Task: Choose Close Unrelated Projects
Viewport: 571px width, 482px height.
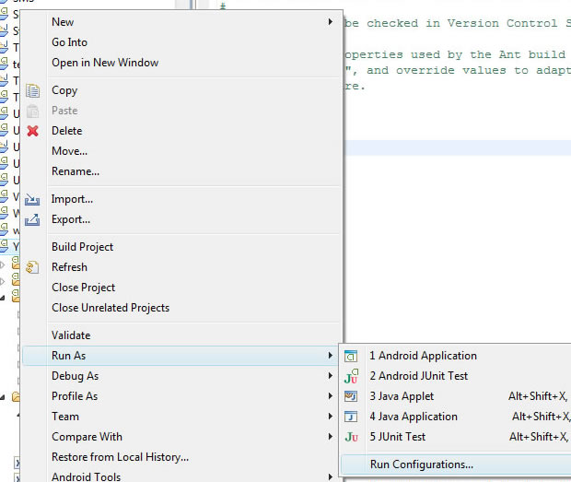Action: [x=111, y=308]
